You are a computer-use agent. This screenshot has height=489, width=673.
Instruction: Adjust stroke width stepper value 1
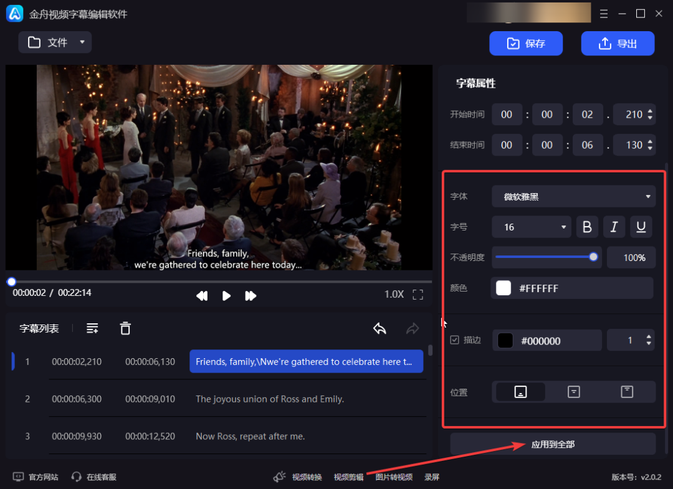point(649,340)
